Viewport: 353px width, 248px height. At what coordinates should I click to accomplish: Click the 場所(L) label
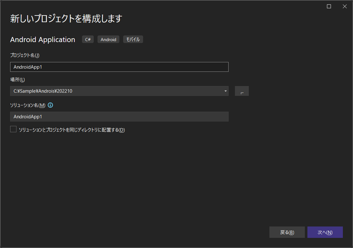pos(17,79)
